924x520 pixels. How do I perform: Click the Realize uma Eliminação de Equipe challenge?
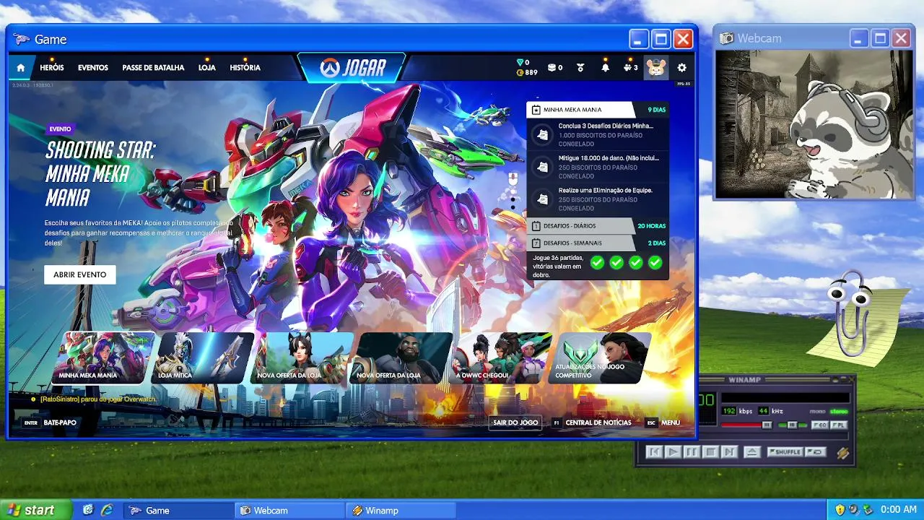(x=597, y=199)
